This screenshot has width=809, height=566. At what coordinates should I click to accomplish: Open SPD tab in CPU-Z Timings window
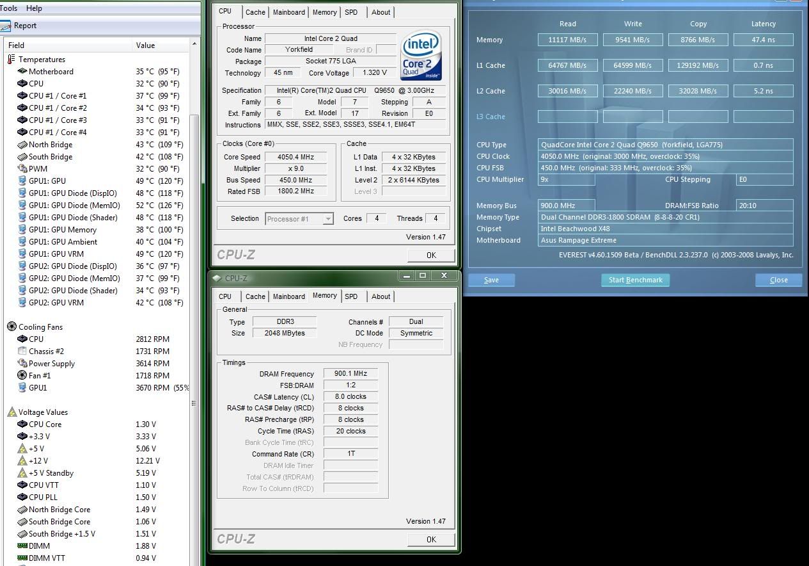[x=351, y=296]
